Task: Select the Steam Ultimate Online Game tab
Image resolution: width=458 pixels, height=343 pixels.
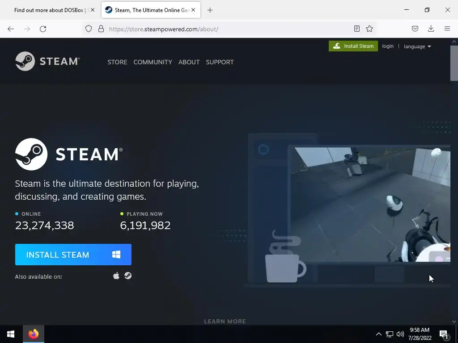Action: [151, 10]
